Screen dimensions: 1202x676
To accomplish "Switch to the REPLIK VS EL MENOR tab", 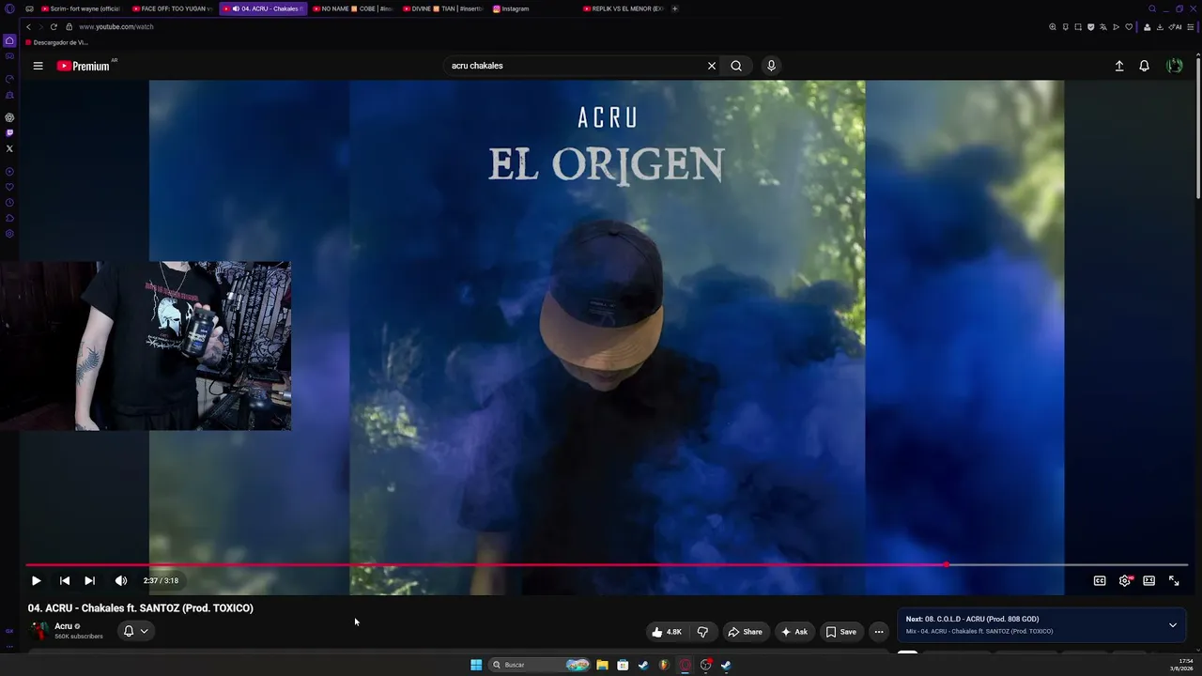I will tap(624, 8).
